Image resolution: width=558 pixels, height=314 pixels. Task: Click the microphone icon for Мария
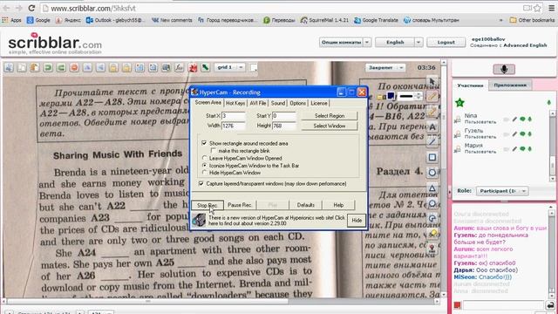click(530, 149)
